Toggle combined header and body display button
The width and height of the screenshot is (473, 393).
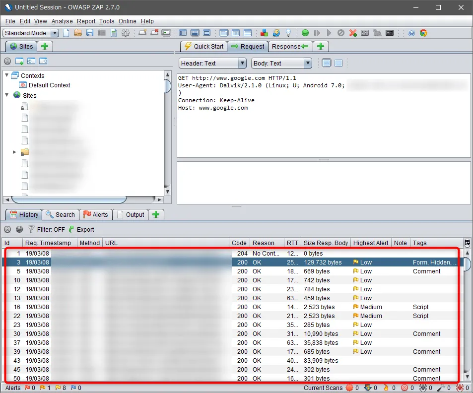click(338, 63)
